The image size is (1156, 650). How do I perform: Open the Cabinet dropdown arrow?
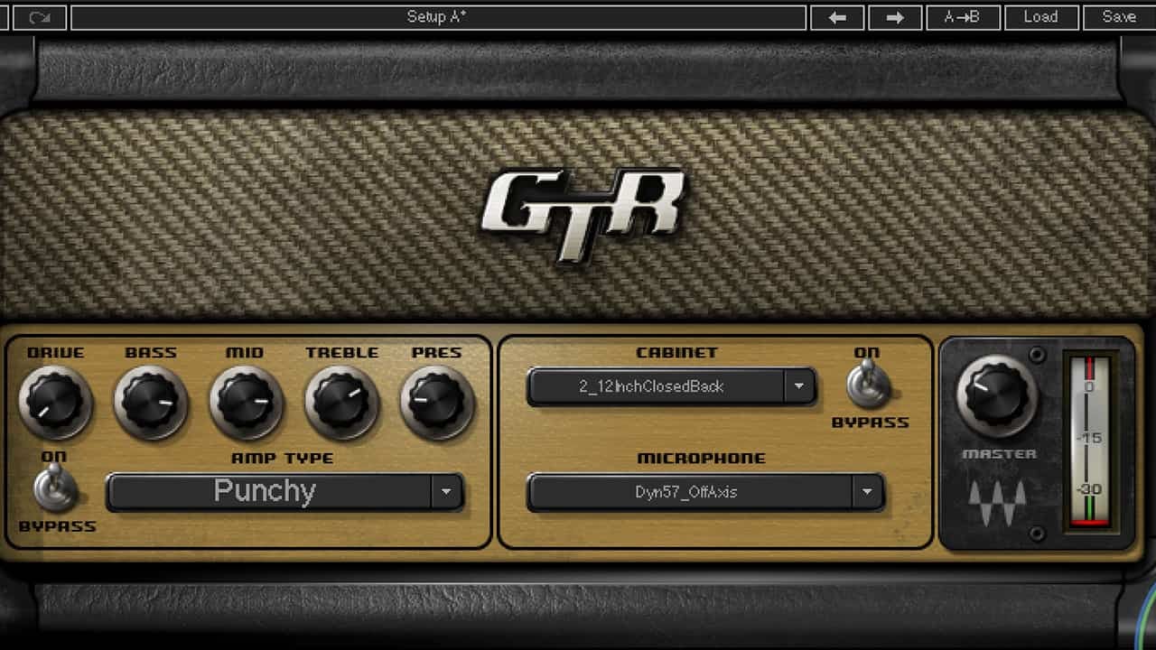[x=798, y=386]
